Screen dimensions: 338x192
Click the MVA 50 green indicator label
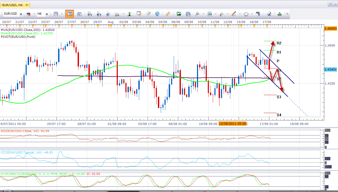[27, 33]
